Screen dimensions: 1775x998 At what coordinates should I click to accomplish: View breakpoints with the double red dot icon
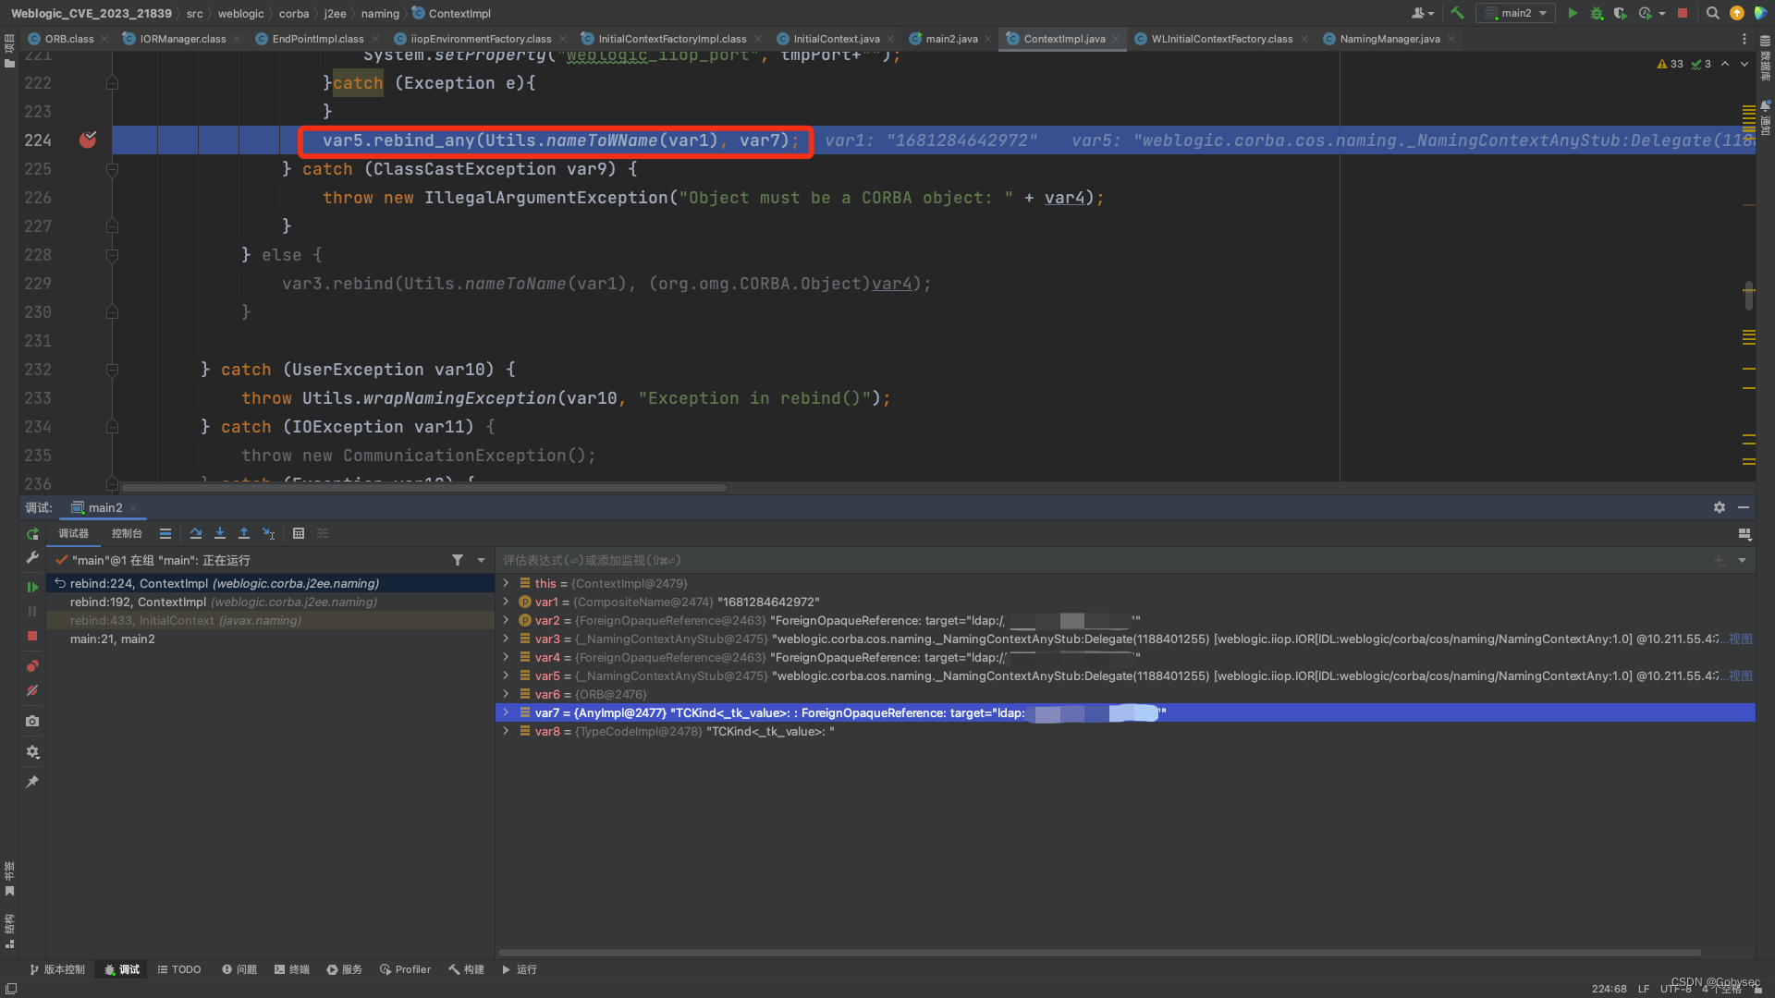coord(32,665)
